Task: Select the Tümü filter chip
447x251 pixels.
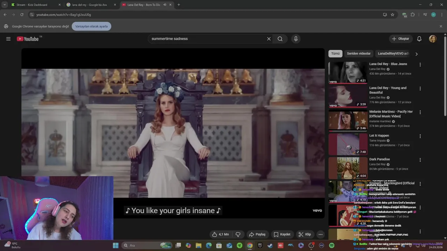Action: pyautogui.click(x=335, y=54)
